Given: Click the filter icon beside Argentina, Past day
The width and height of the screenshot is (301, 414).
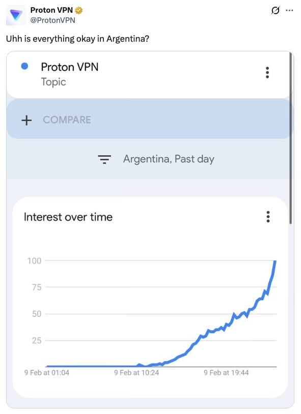Looking at the screenshot, I should point(104,159).
